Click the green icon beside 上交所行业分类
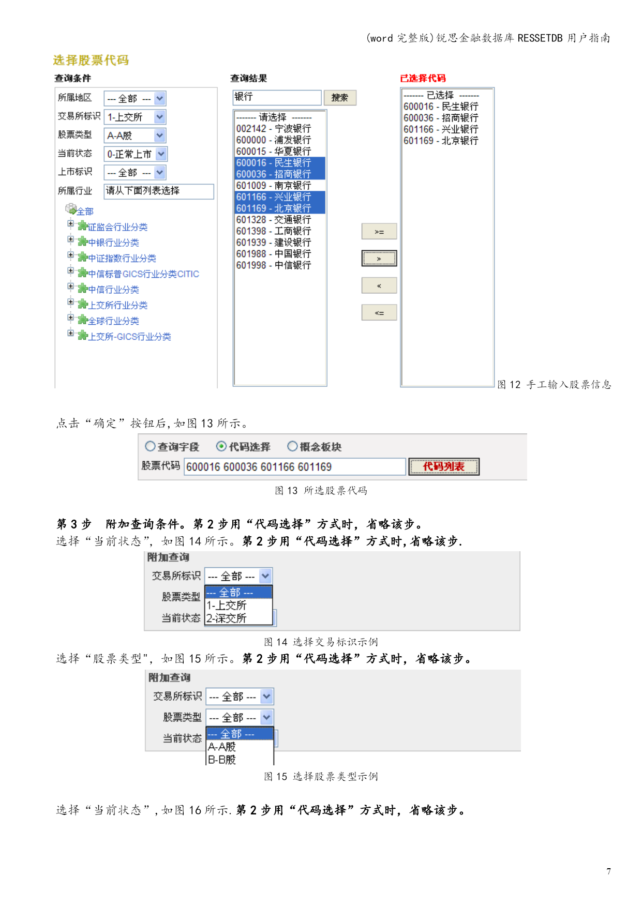The image size is (642, 907). point(82,304)
